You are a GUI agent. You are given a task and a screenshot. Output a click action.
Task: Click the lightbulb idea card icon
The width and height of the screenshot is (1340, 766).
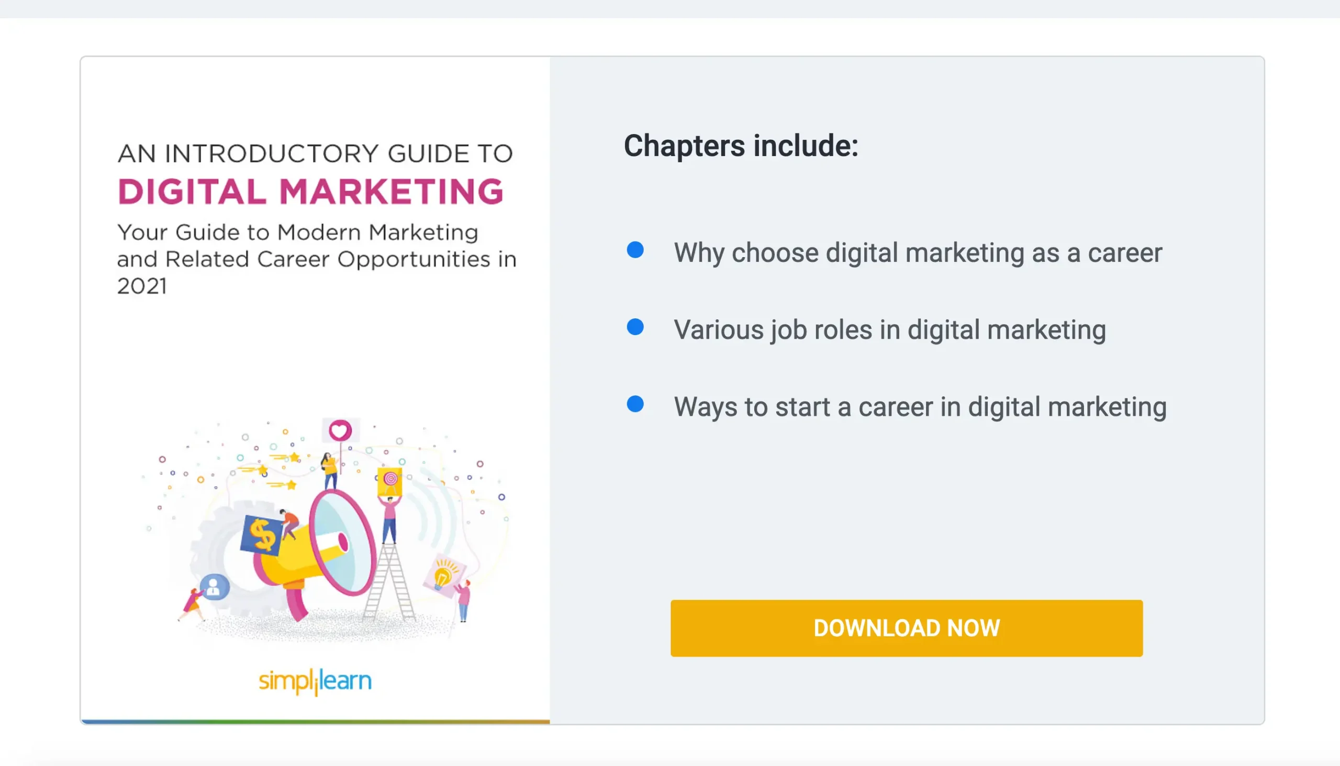(x=443, y=575)
